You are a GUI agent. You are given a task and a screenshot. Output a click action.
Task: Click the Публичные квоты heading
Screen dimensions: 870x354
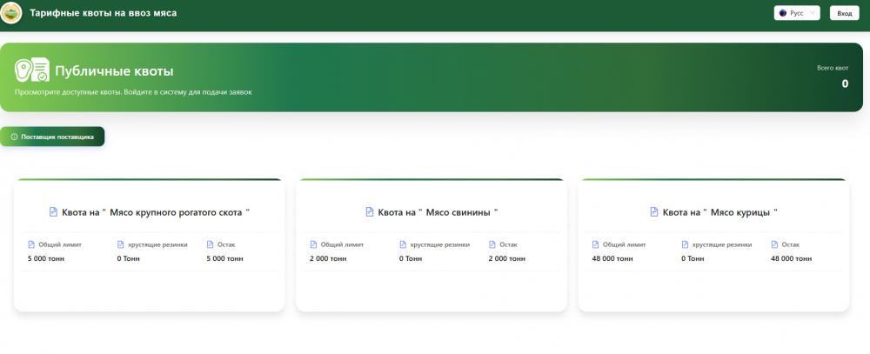114,71
